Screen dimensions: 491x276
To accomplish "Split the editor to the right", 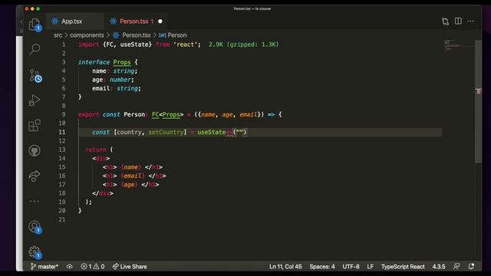I will tap(458, 21).
